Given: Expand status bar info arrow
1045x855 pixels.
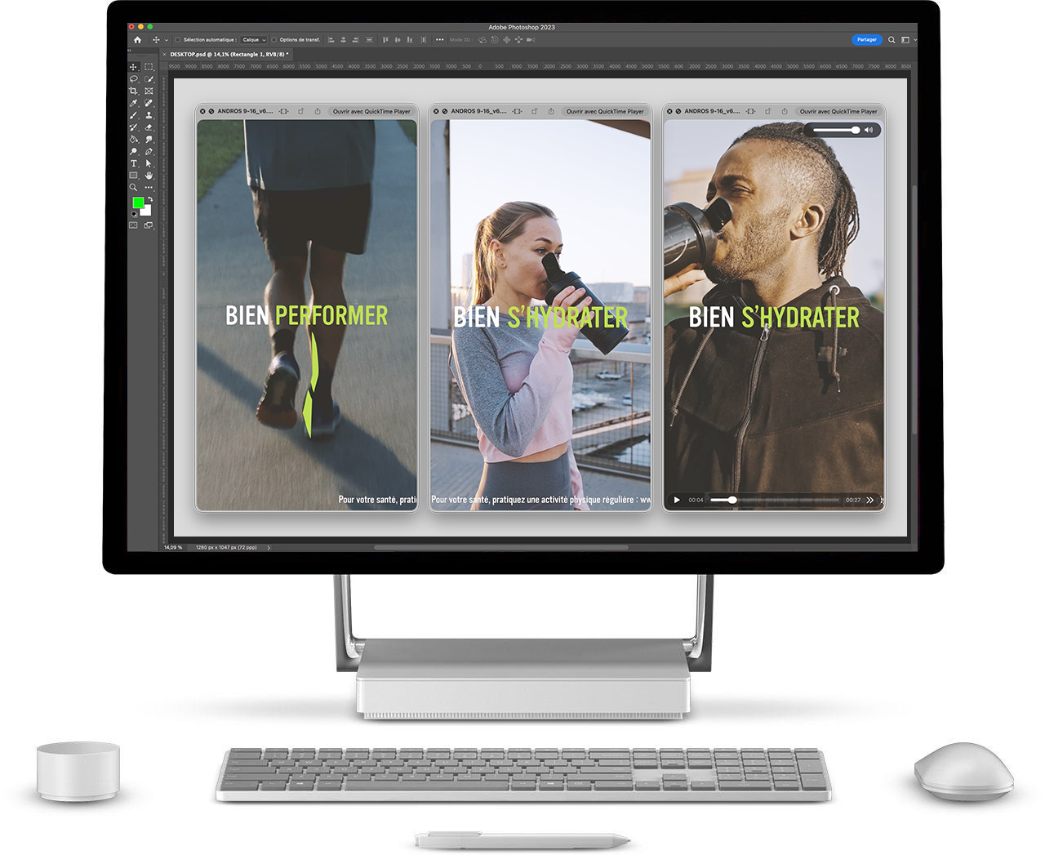Looking at the screenshot, I should (269, 548).
